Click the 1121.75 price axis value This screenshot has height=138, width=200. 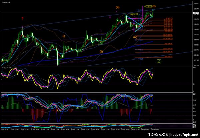(x=196, y=19)
